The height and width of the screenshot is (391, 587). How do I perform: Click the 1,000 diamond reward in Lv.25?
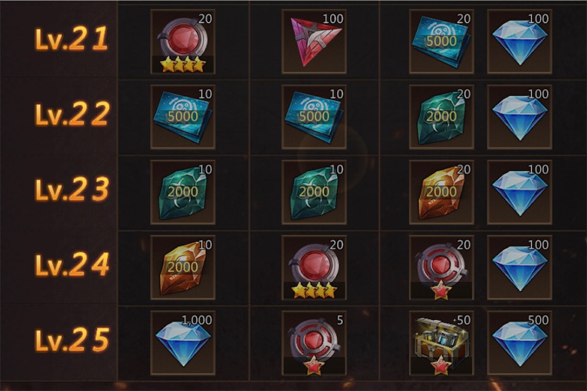[x=183, y=343]
